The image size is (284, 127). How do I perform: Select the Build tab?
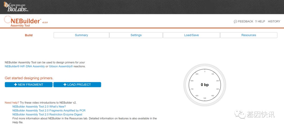point(29,35)
